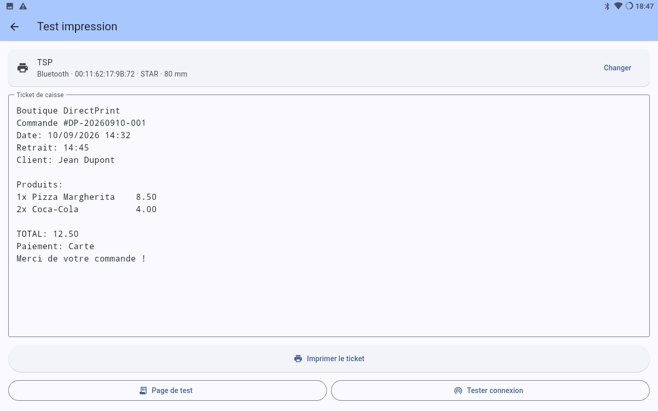
Task: Click the line Paiement: Carte
Action: [56, 246]
